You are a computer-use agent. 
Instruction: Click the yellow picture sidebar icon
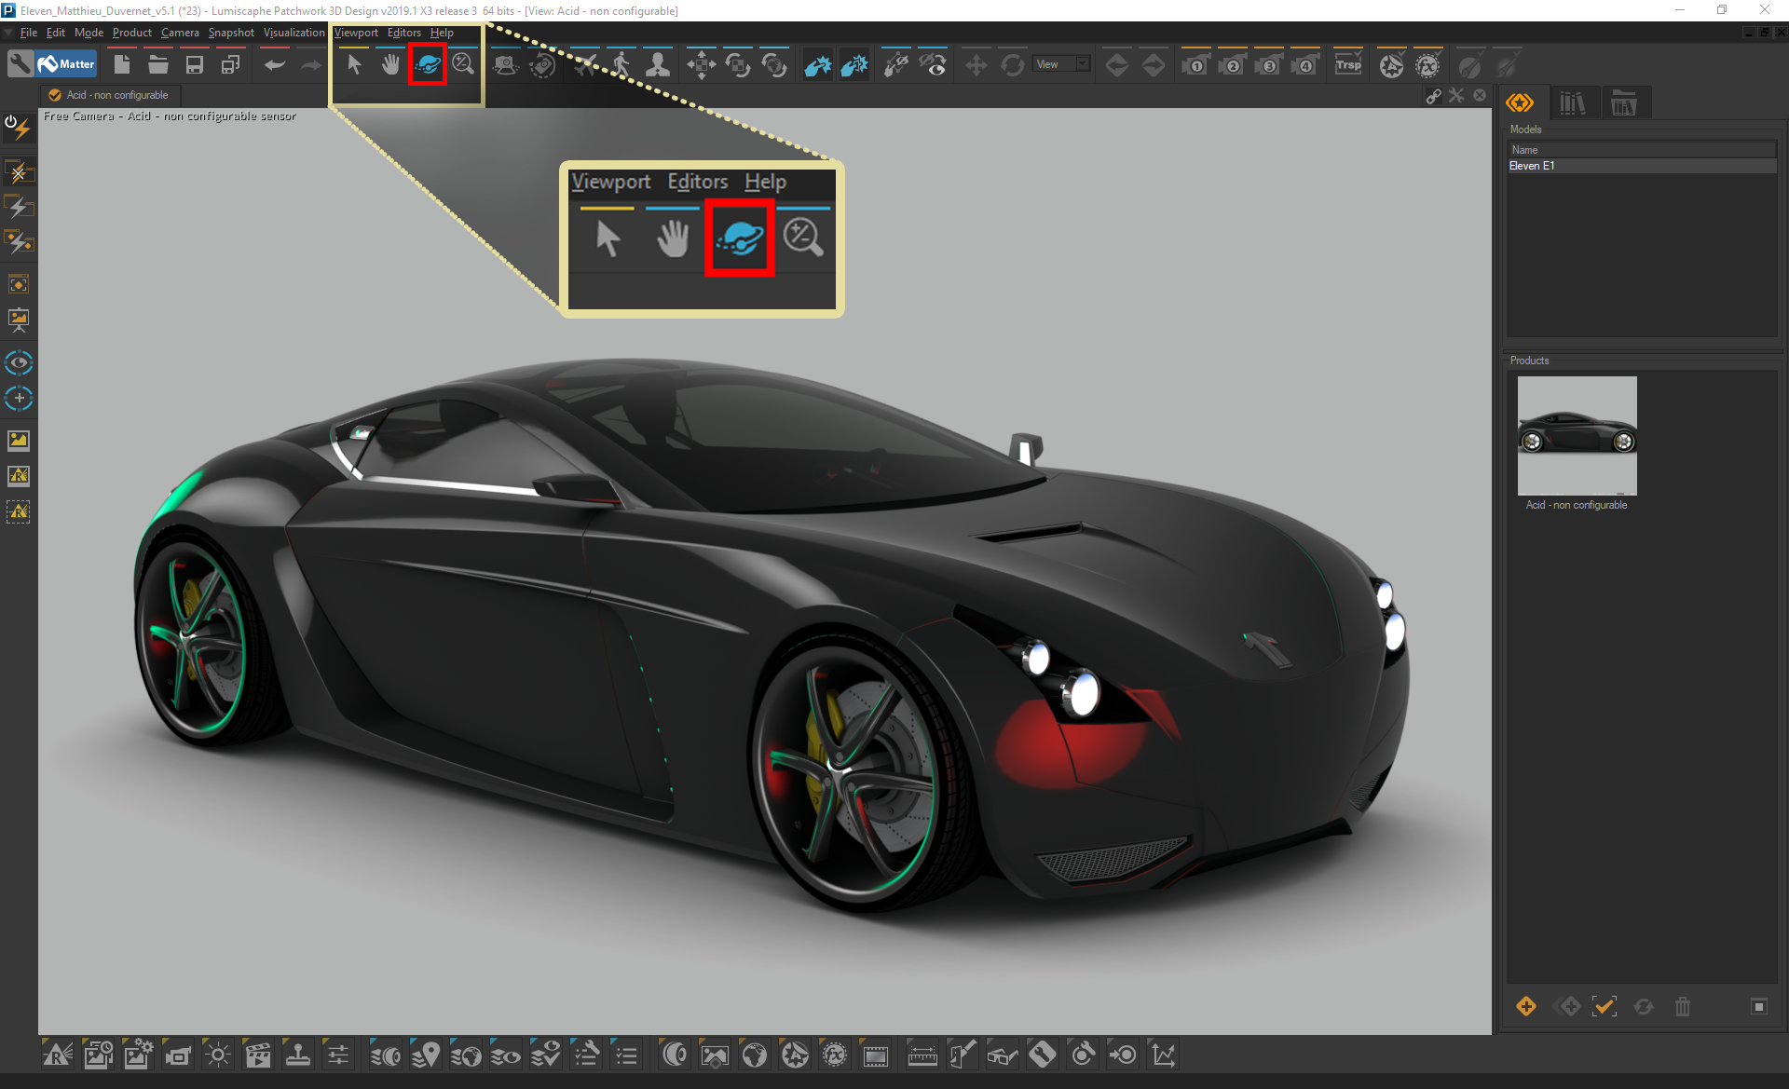pos(19,440)
